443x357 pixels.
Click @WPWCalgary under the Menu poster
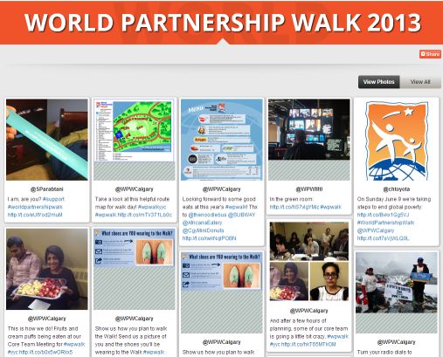tap(222, 189)
